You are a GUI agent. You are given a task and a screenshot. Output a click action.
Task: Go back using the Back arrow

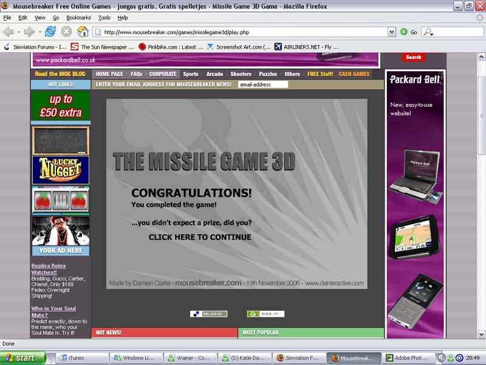tap(9, 32)
